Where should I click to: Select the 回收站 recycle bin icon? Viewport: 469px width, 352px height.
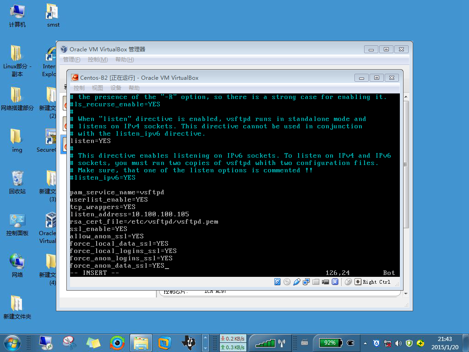[17, 182]
